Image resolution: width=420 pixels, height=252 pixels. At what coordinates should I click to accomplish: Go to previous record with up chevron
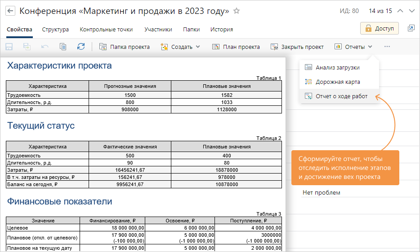(x=400, y=11)
